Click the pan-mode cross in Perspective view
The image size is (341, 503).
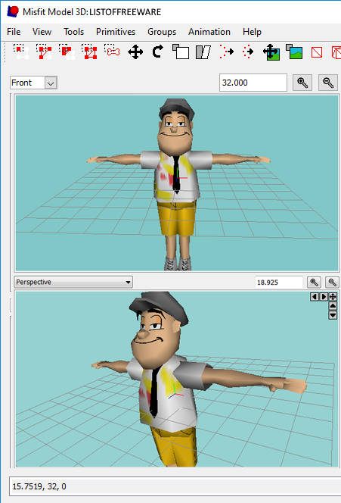[x=333, y=297]
